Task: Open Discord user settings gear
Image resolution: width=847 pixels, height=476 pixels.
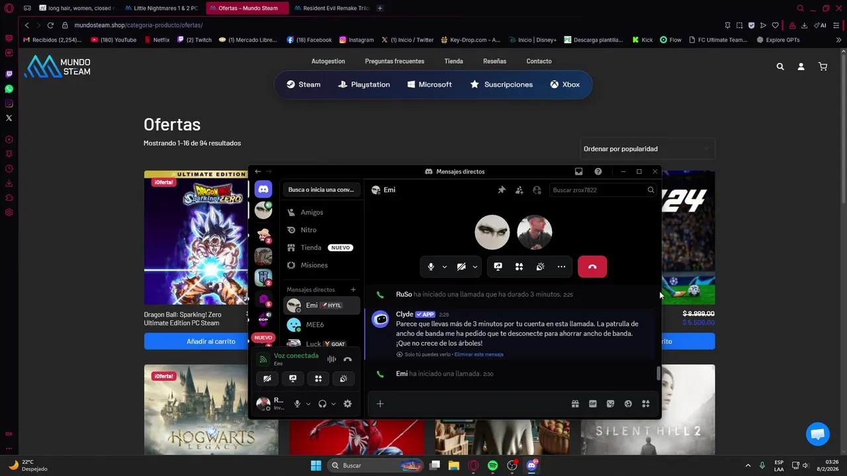Action: click(347, 403)
